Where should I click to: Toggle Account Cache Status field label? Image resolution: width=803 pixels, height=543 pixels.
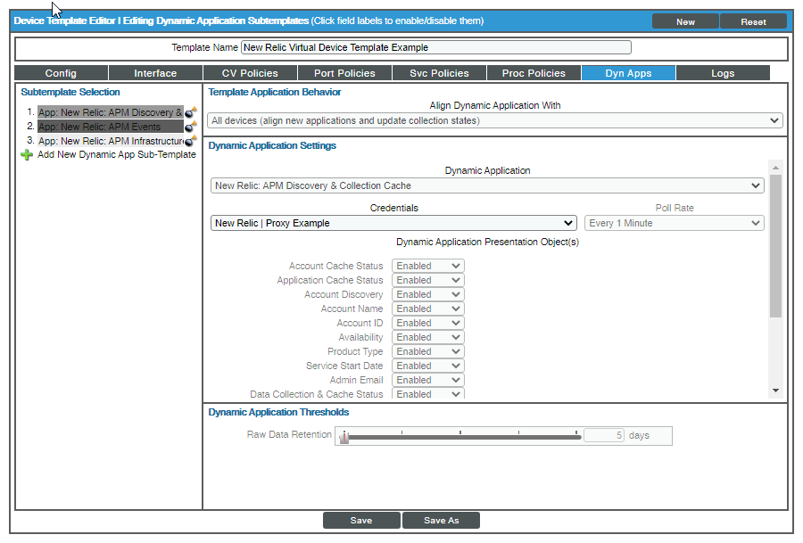[x=335, y=266]
